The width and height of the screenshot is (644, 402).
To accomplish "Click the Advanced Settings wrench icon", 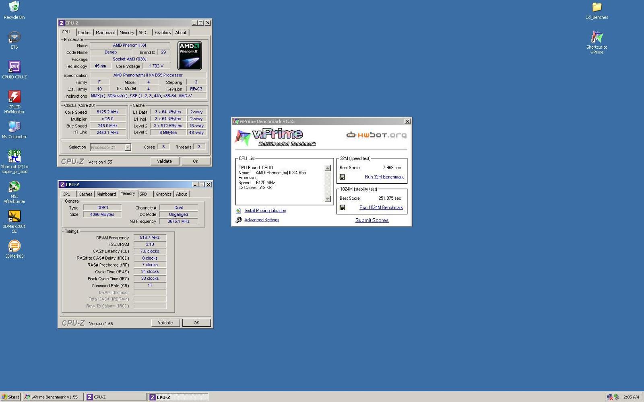I will (238, 220).
